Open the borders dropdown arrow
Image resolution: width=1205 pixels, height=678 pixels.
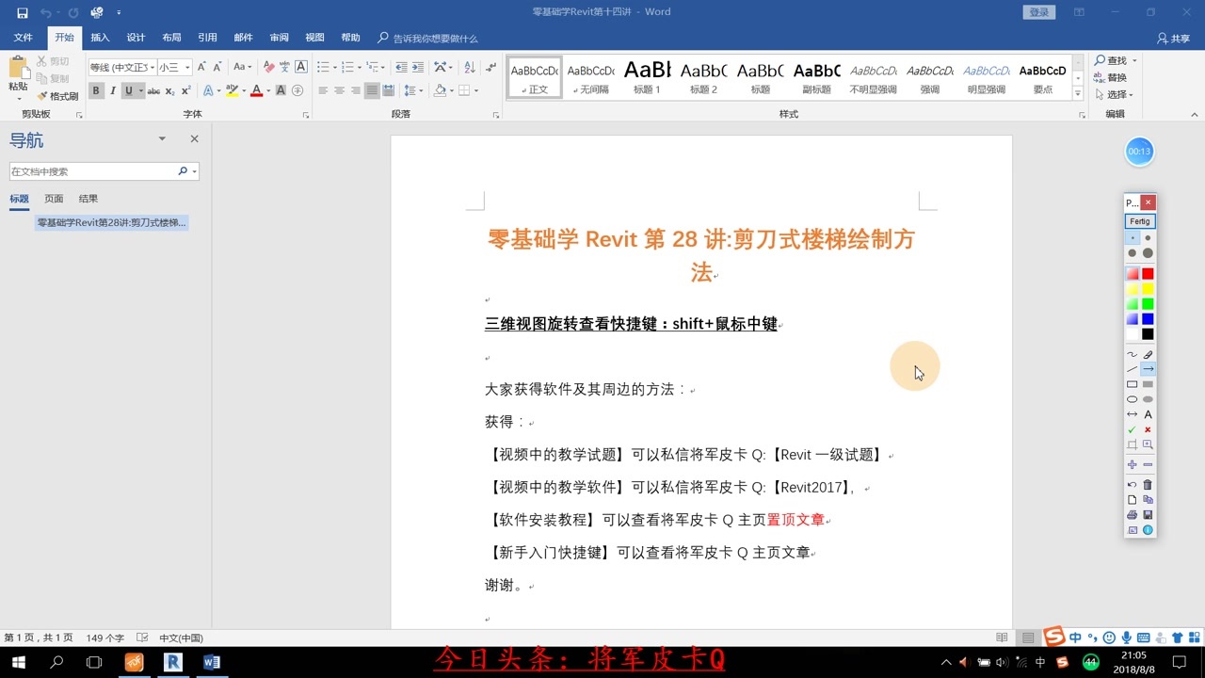pyautogui.click(x=476, y=91)
